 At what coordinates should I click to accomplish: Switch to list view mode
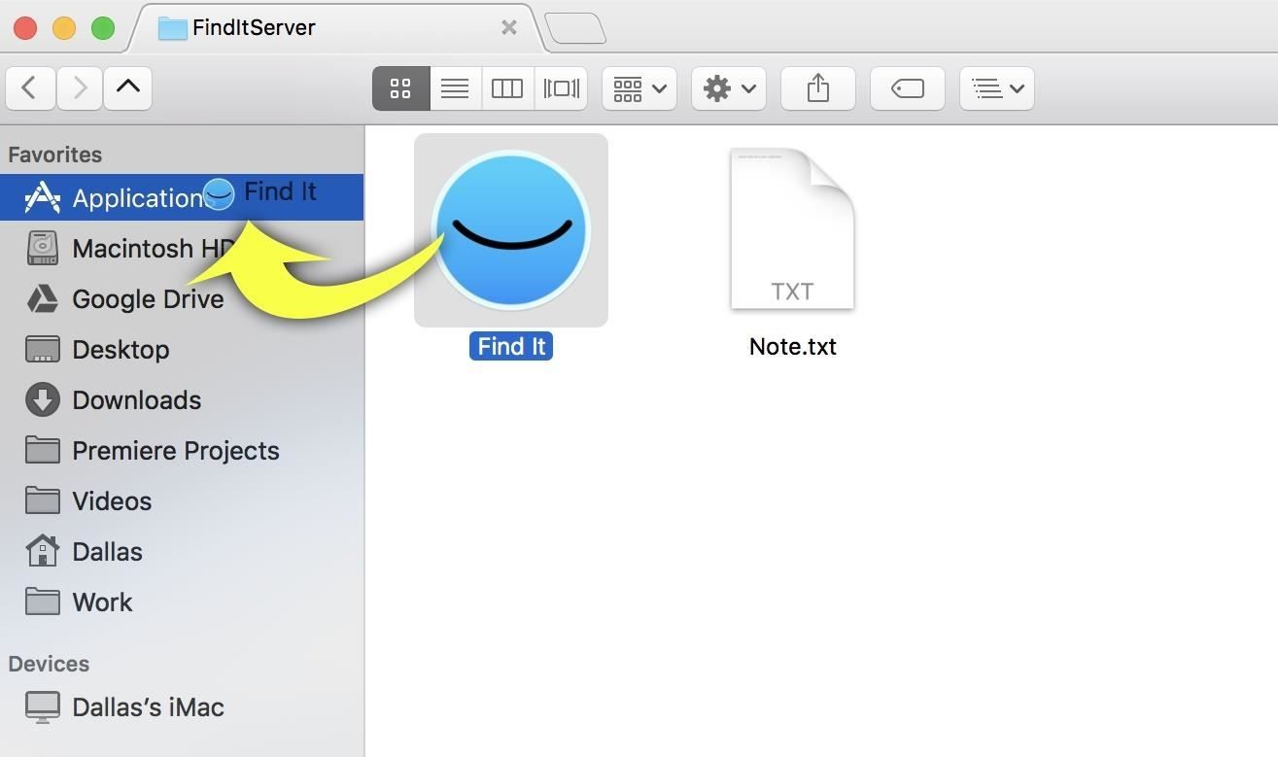click(453, 87)
